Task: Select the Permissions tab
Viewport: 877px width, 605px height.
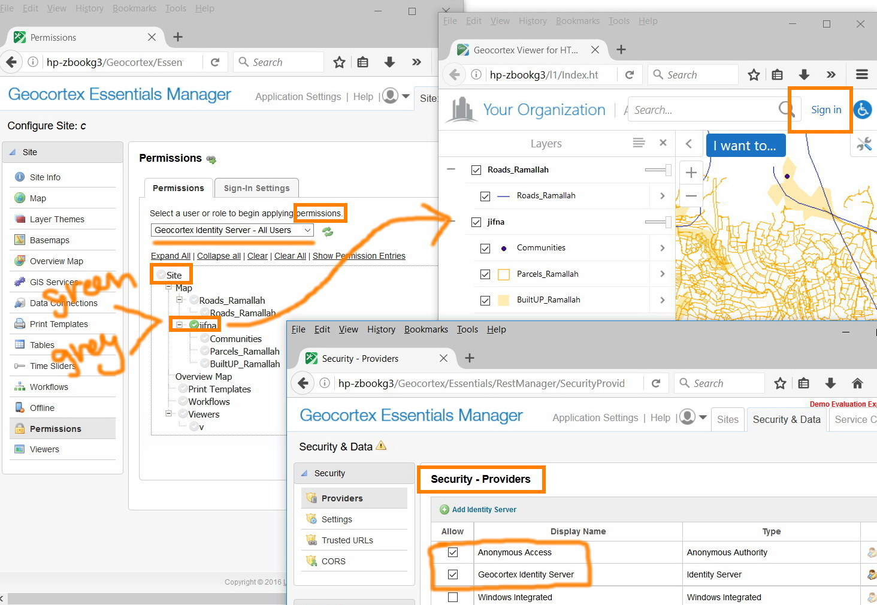Action: [x=179, y=188]
